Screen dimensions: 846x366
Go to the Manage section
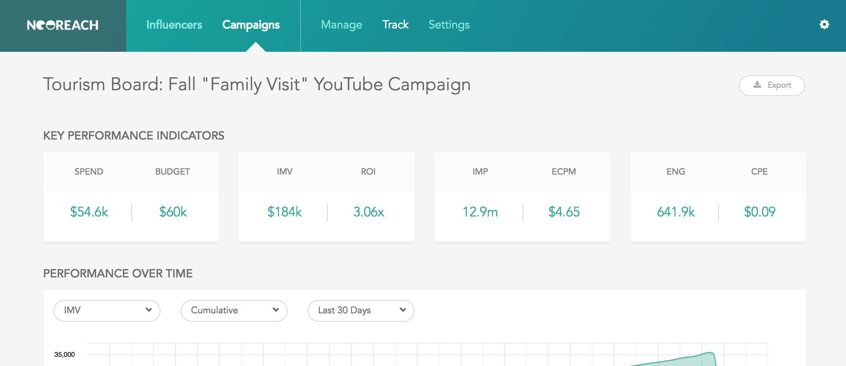[341, 25]
